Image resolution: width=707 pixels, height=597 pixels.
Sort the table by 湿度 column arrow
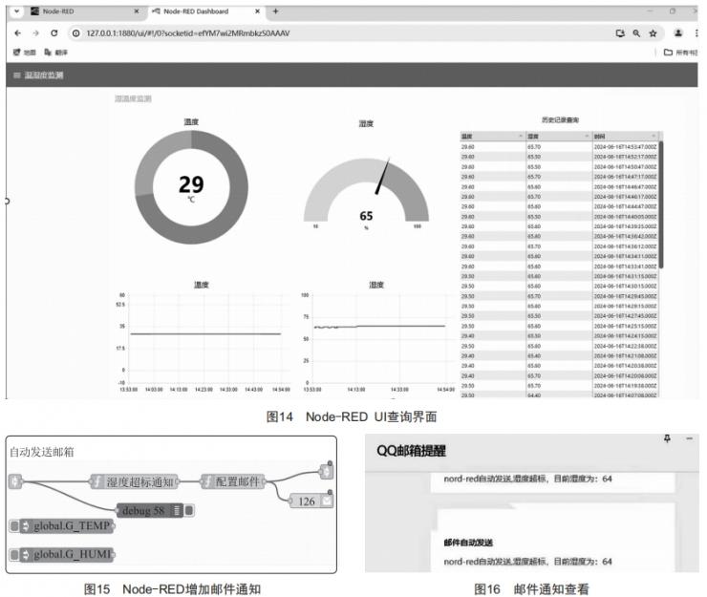coord(587,136)
